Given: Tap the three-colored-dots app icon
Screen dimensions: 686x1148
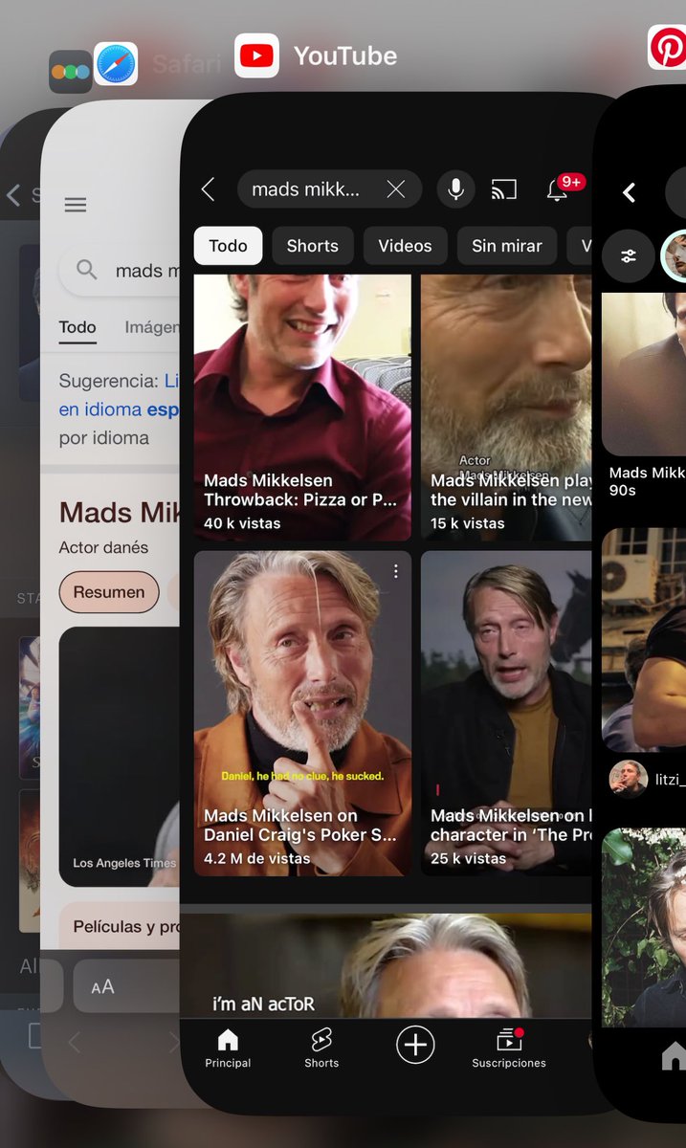Looking at the screenshot, I should [70, 72].
